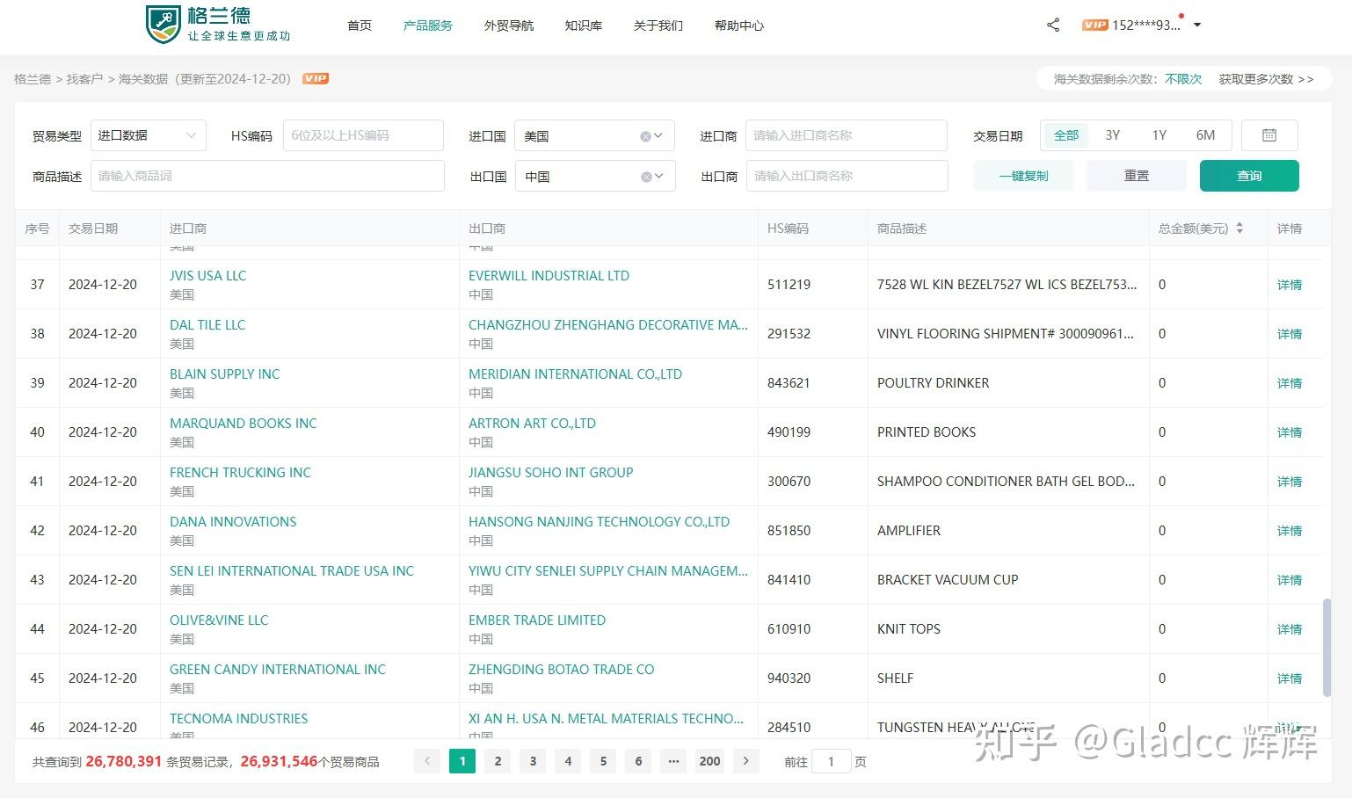Click the 重置 reset button

1137,176
